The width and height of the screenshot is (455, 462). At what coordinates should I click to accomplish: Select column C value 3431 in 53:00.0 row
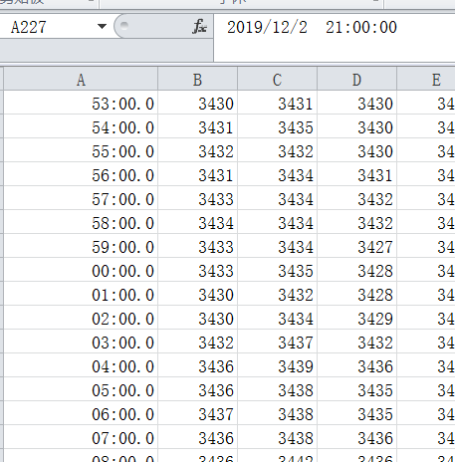click(278, 103)
